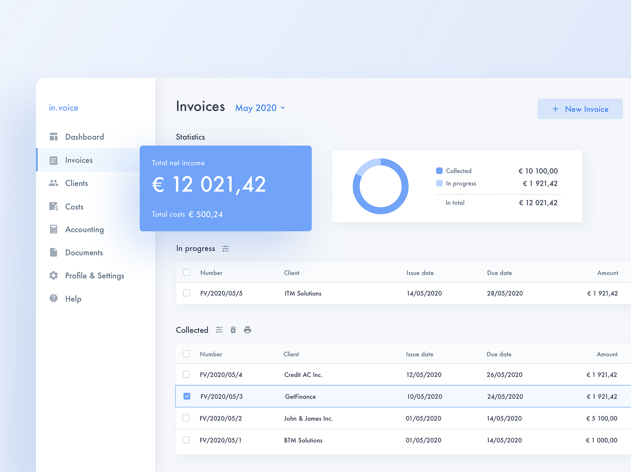The width and height of the screenshot is (631, 472).
Task: Uncheck the FV/2020/05/3 GetFinance invoice checkbox
Action: pos(187,396)
